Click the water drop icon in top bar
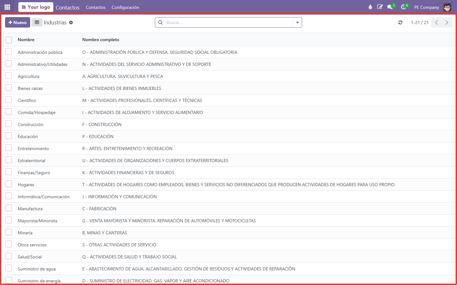457x285 pixels. [370, 7]
